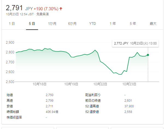The width and height of the screenshot is (164, 129).
Task: Open the YTD chart tab
Action: tap(93, 24)
